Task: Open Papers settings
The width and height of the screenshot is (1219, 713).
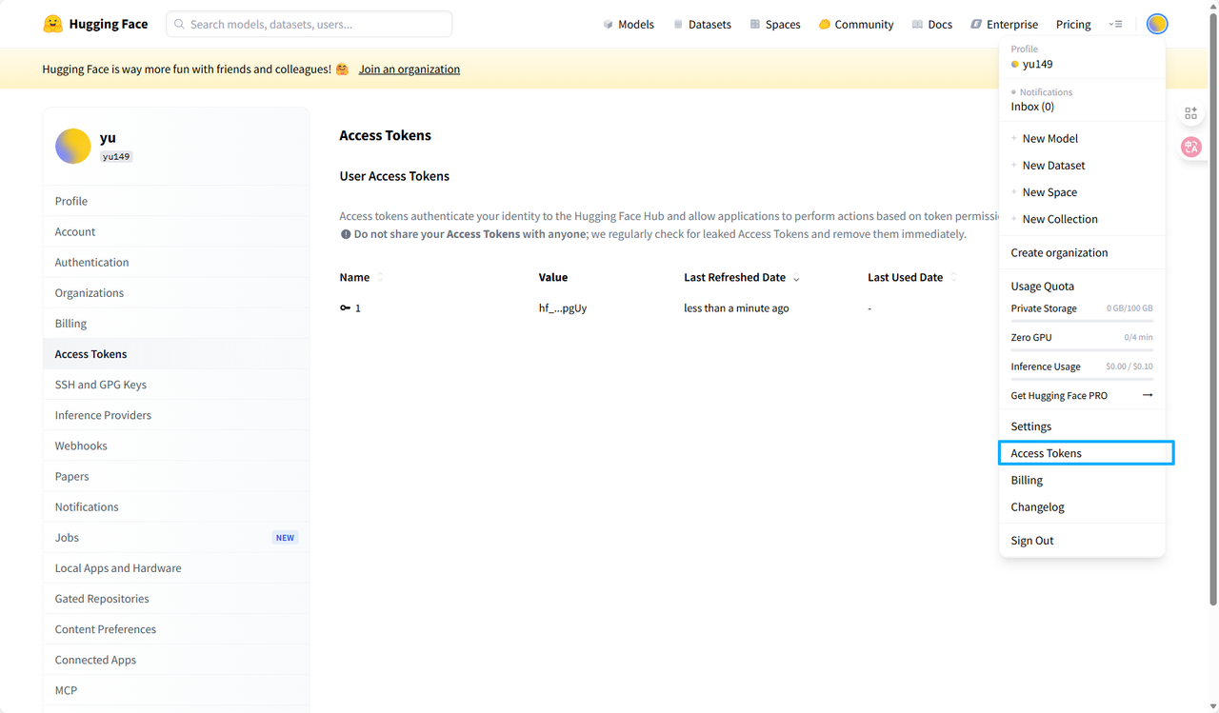Action: (x=176, y=476)
